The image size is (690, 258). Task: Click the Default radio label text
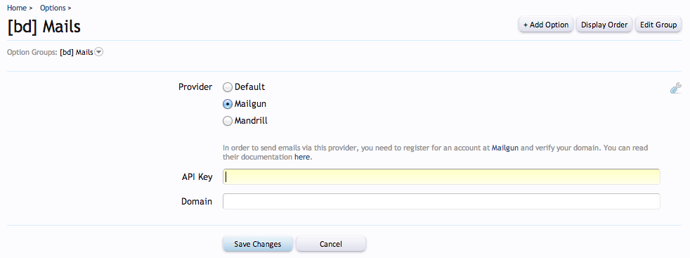pos(249,86)
